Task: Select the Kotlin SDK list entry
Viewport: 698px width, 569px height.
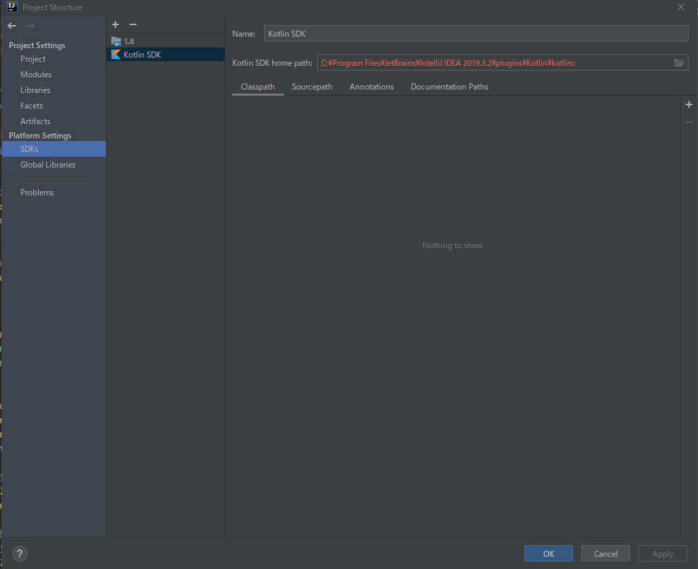Action: tap(166, 54)
